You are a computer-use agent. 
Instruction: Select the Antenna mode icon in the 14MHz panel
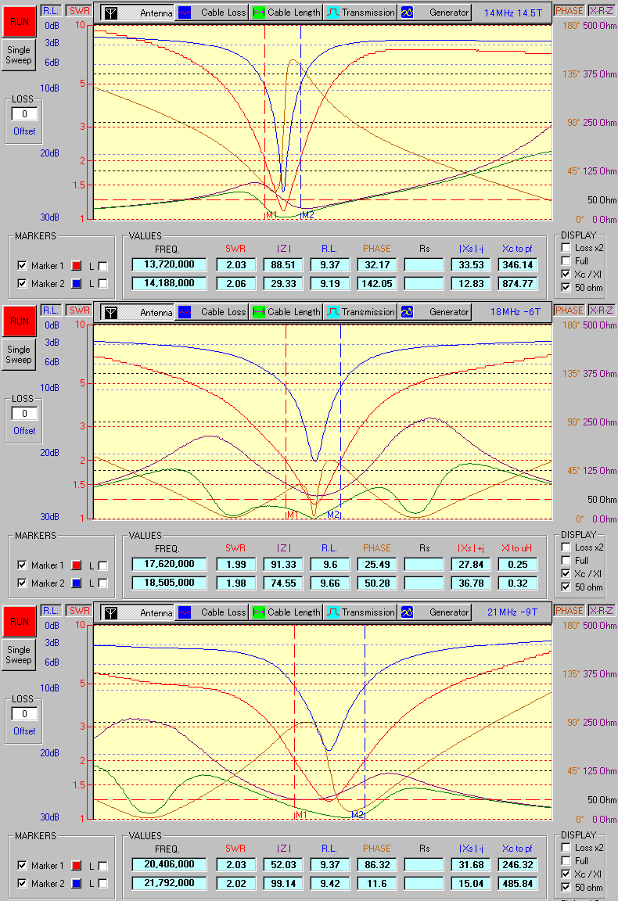112,13
